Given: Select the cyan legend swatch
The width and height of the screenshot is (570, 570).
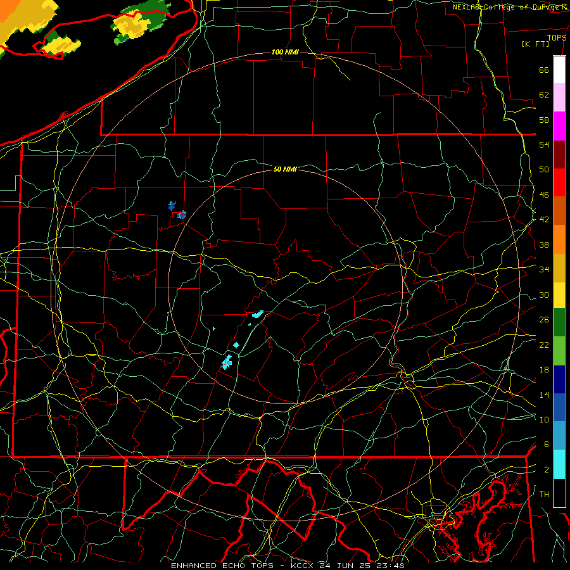Looking at the screenshot, I should (x=559, y=464).
